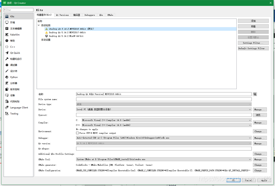Select the Designer pencil category icon
275x186 pixels.
click(x=7, y=71)
